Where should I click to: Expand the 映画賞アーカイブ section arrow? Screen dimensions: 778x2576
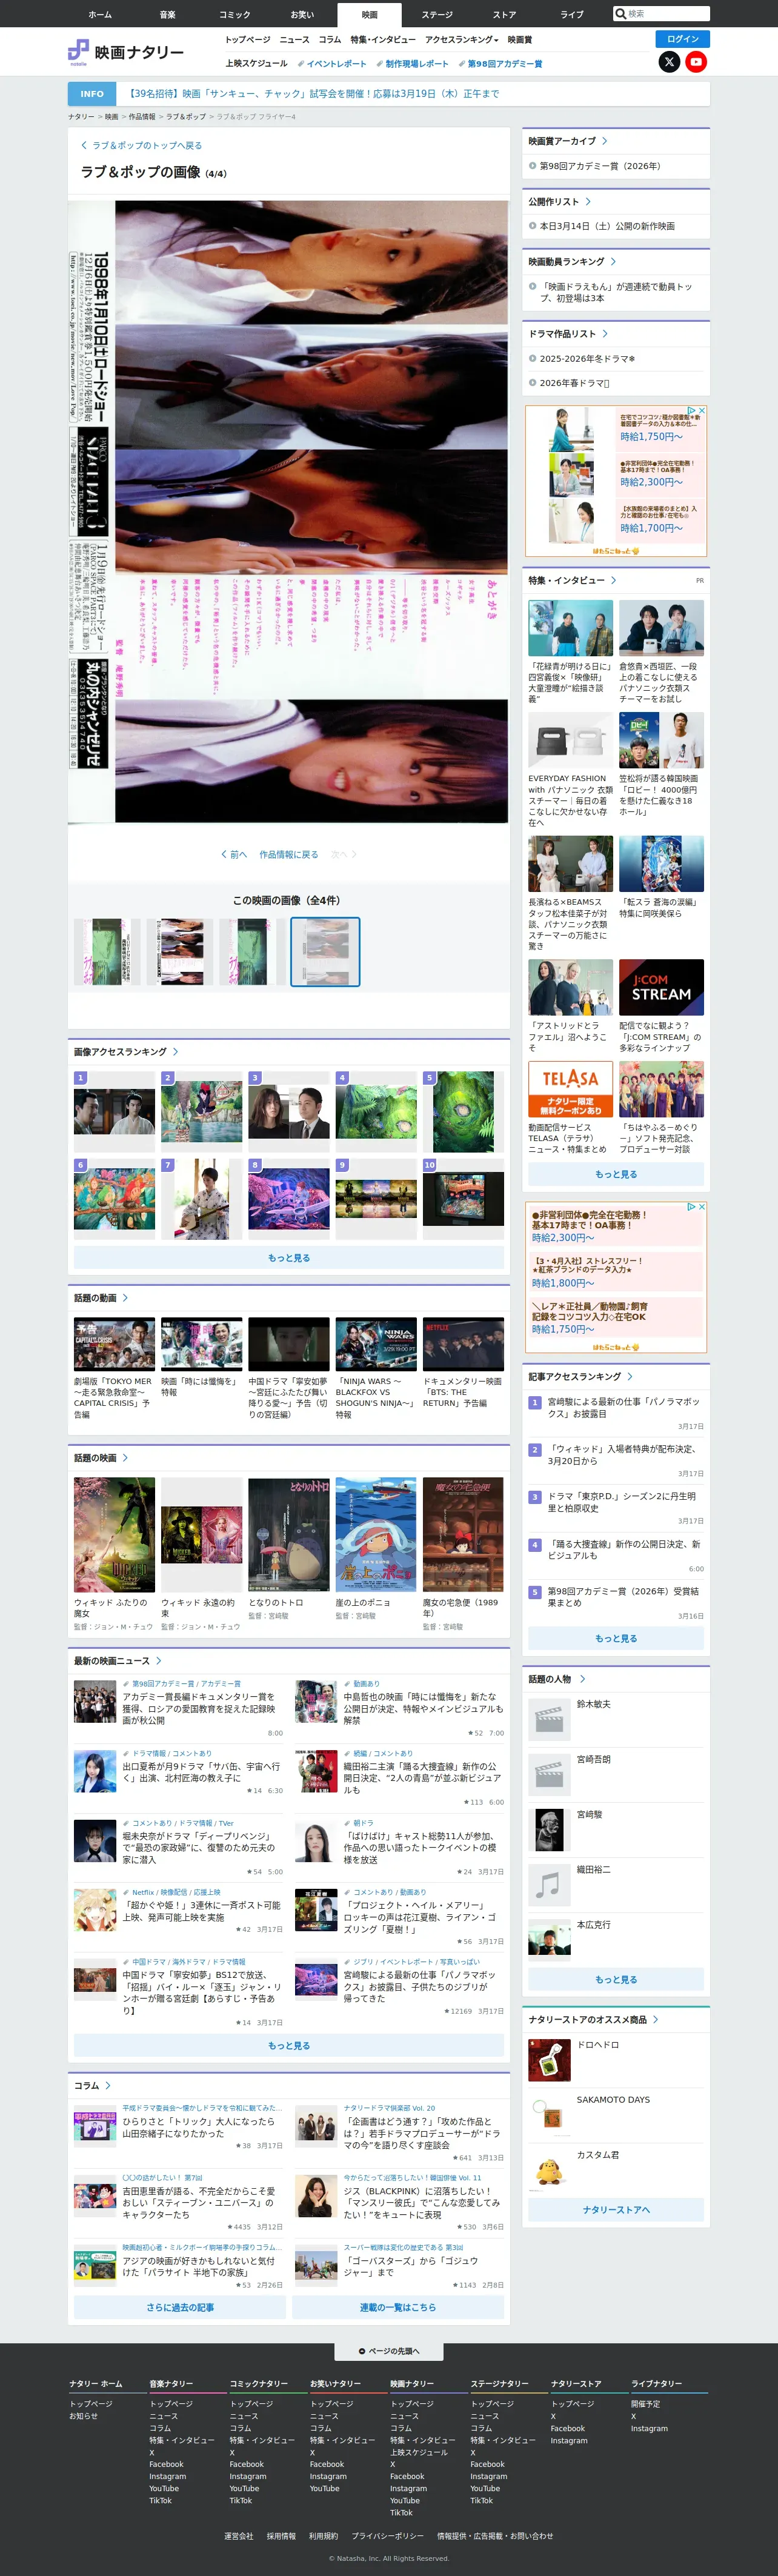pos(604,141)
